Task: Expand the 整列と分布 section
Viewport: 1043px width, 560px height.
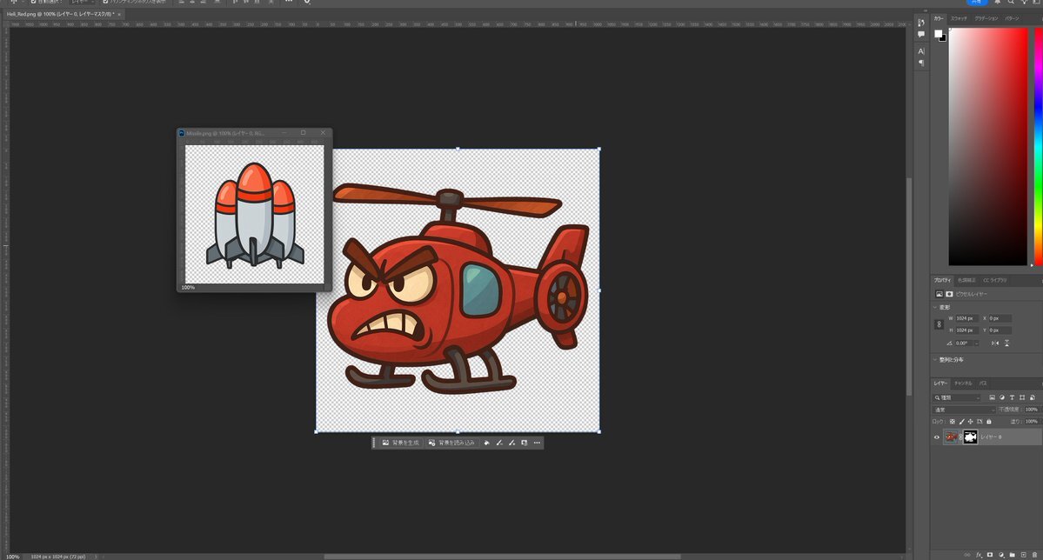Action: point(934,359)
